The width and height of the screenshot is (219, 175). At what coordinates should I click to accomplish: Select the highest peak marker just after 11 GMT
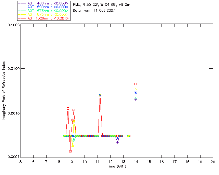coord(100,95)
